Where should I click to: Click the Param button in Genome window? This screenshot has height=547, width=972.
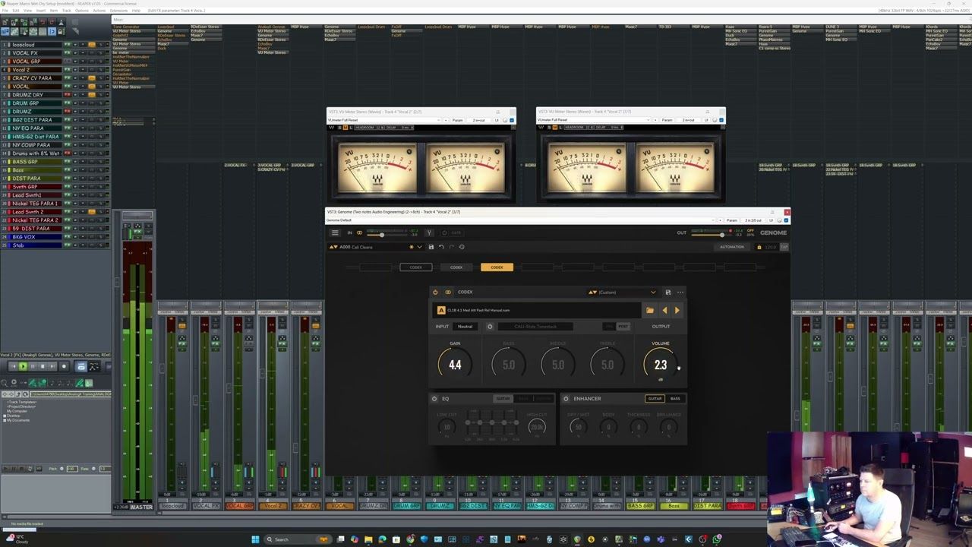click(731, 220)
